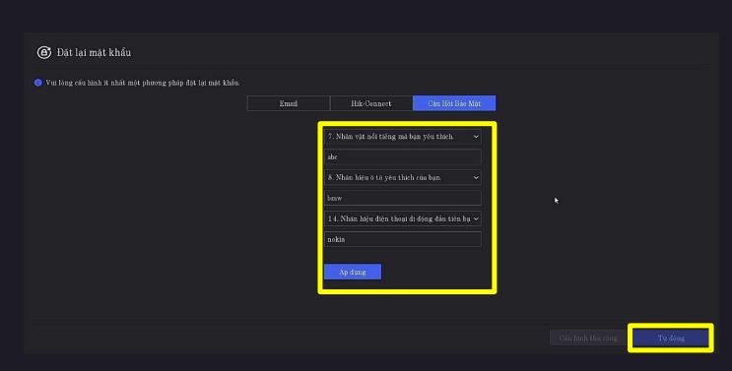Image resolution: width=732 pixels, height=371 pixels.
Task: Click the Đặt lại mật khẩu title text
Action: tap(94, 52)
